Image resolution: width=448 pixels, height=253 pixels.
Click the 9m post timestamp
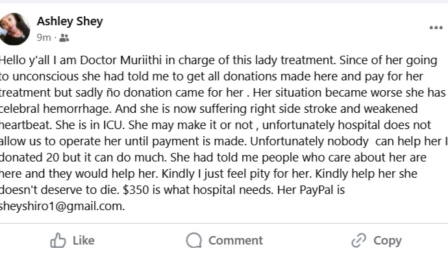tap(44, 38)
